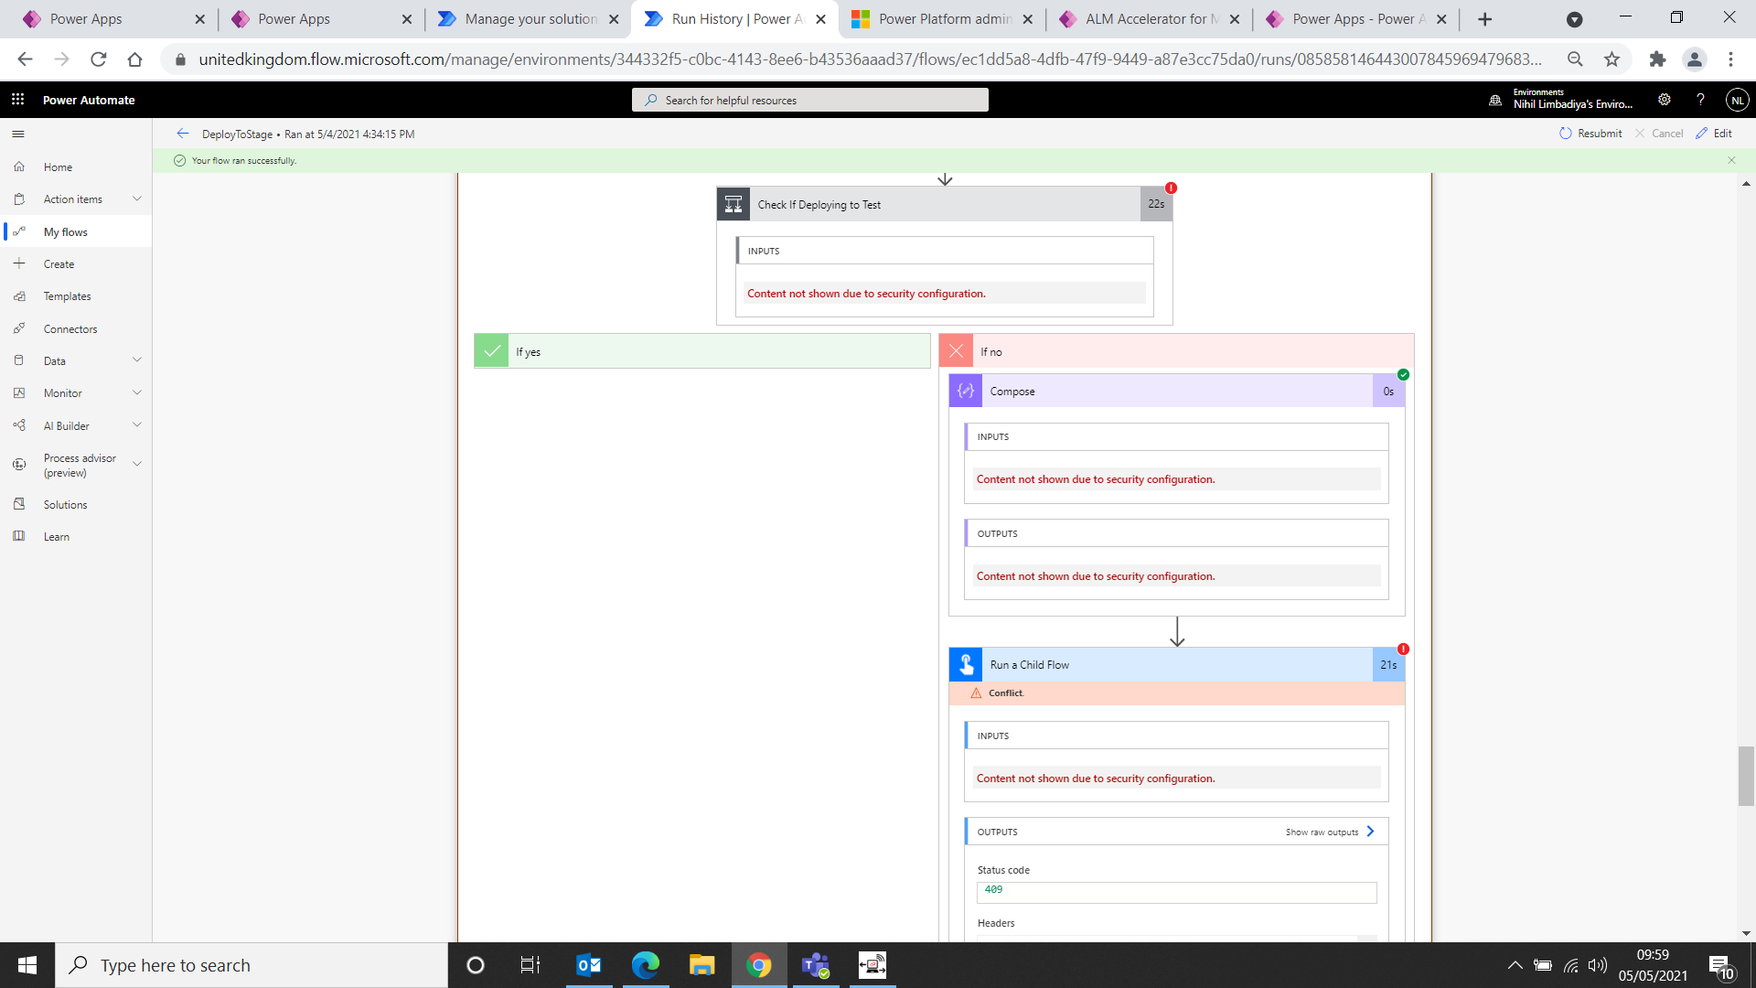Click the Search for helpful resources box
The height and width of the screenshot is (988, 1756).
[809, 100]
